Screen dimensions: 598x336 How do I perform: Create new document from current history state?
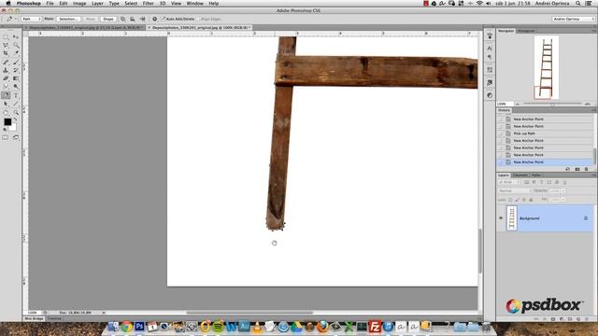tap(567, 169)
